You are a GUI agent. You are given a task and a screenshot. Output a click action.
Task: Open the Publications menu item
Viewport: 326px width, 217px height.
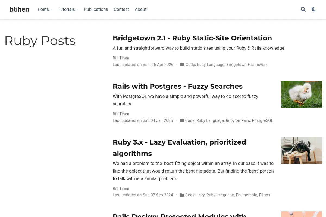tap(96, 9)
